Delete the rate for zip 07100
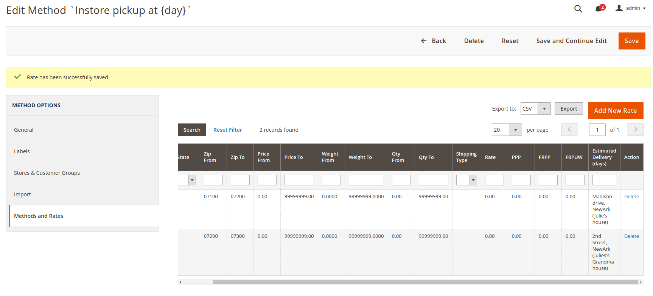The image size is (653, 296). (x=631, y=196)
